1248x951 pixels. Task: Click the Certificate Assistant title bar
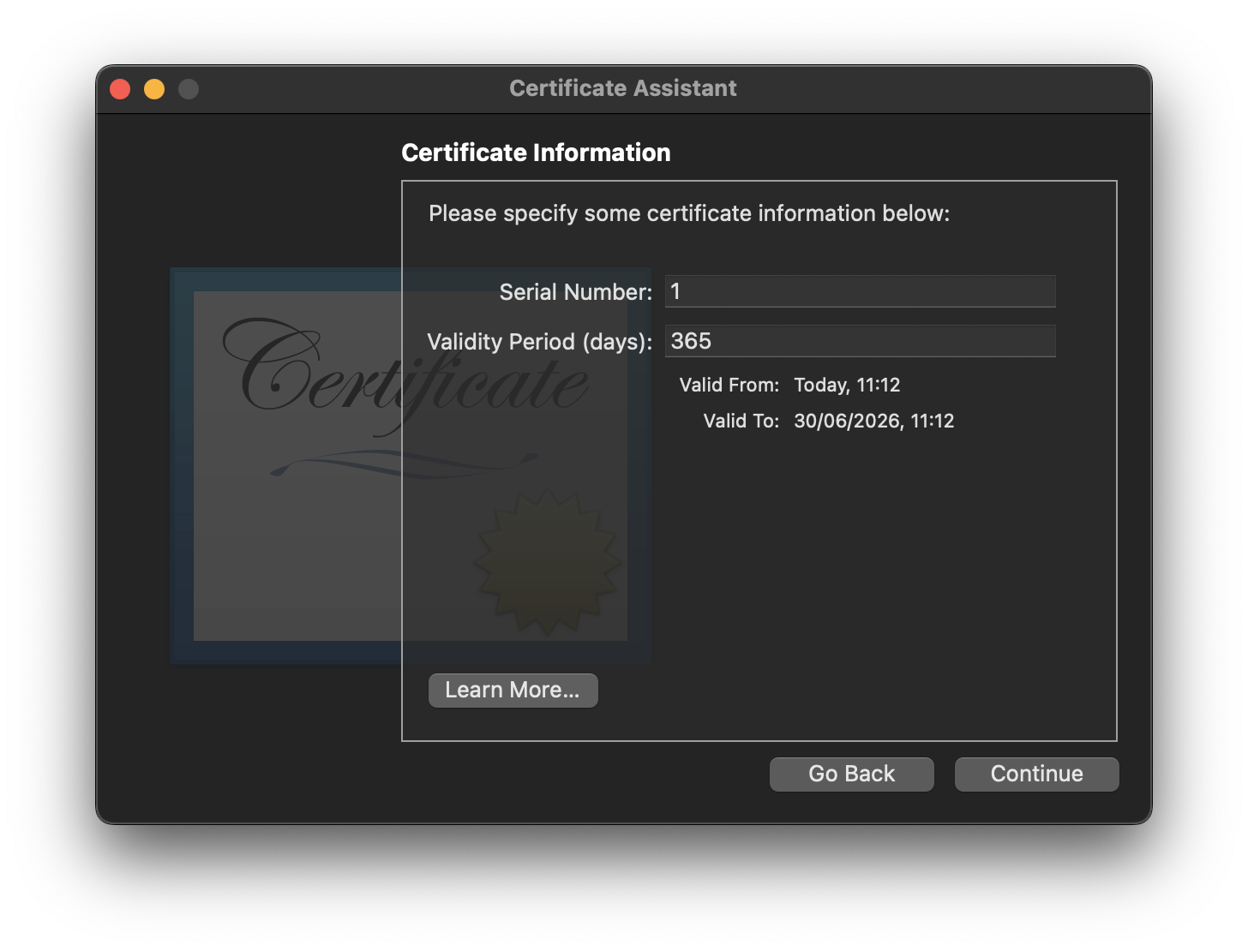[623, 88]
